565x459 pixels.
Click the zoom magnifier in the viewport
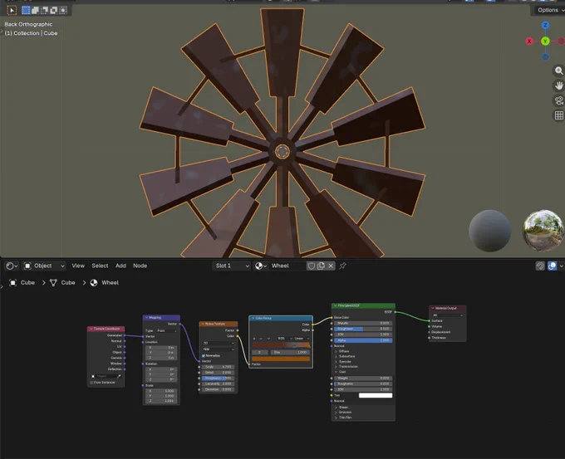[559, 71]
